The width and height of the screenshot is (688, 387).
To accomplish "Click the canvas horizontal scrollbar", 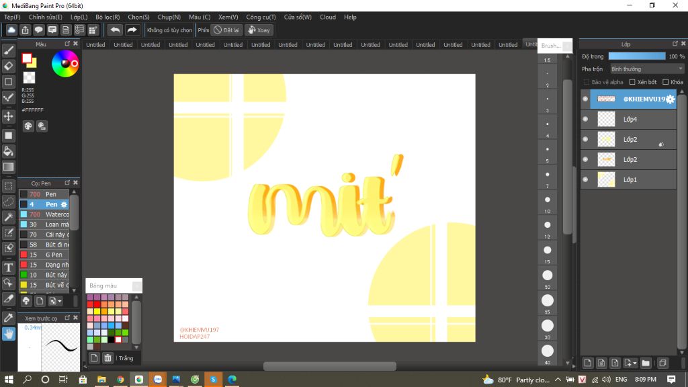I will click(329, 366).
